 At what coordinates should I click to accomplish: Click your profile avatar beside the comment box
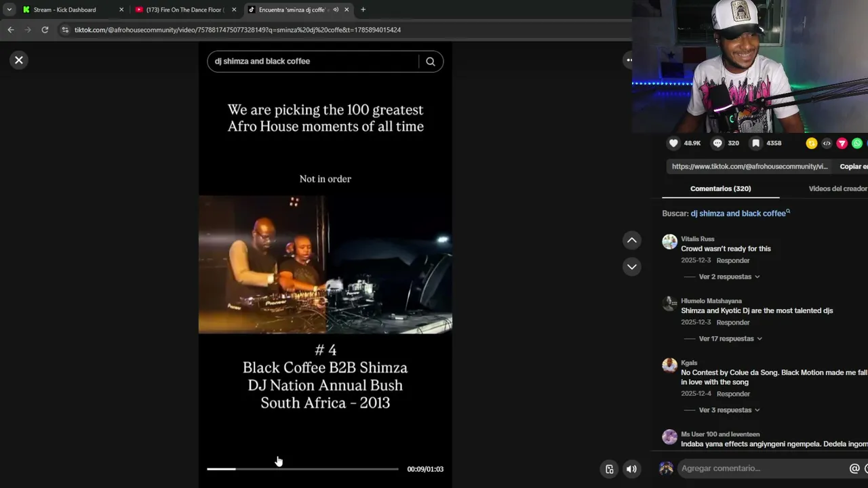click(x=666, y=468)
